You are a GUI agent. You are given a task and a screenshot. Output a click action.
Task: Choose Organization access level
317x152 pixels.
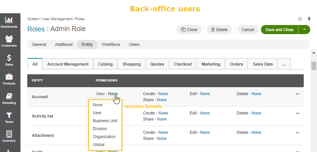[x=104, y=136]
